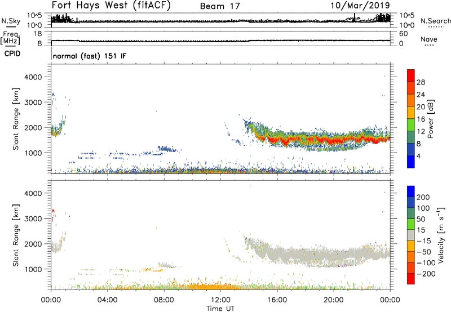Click the "100" label on the velocity colorbar
451x312 pixels.
[x=423, y=208]
